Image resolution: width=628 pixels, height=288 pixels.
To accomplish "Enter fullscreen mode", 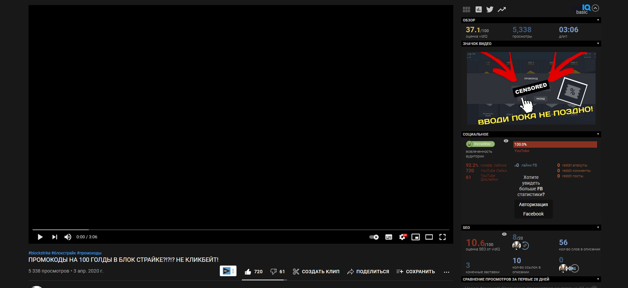I will coord(443,237).
